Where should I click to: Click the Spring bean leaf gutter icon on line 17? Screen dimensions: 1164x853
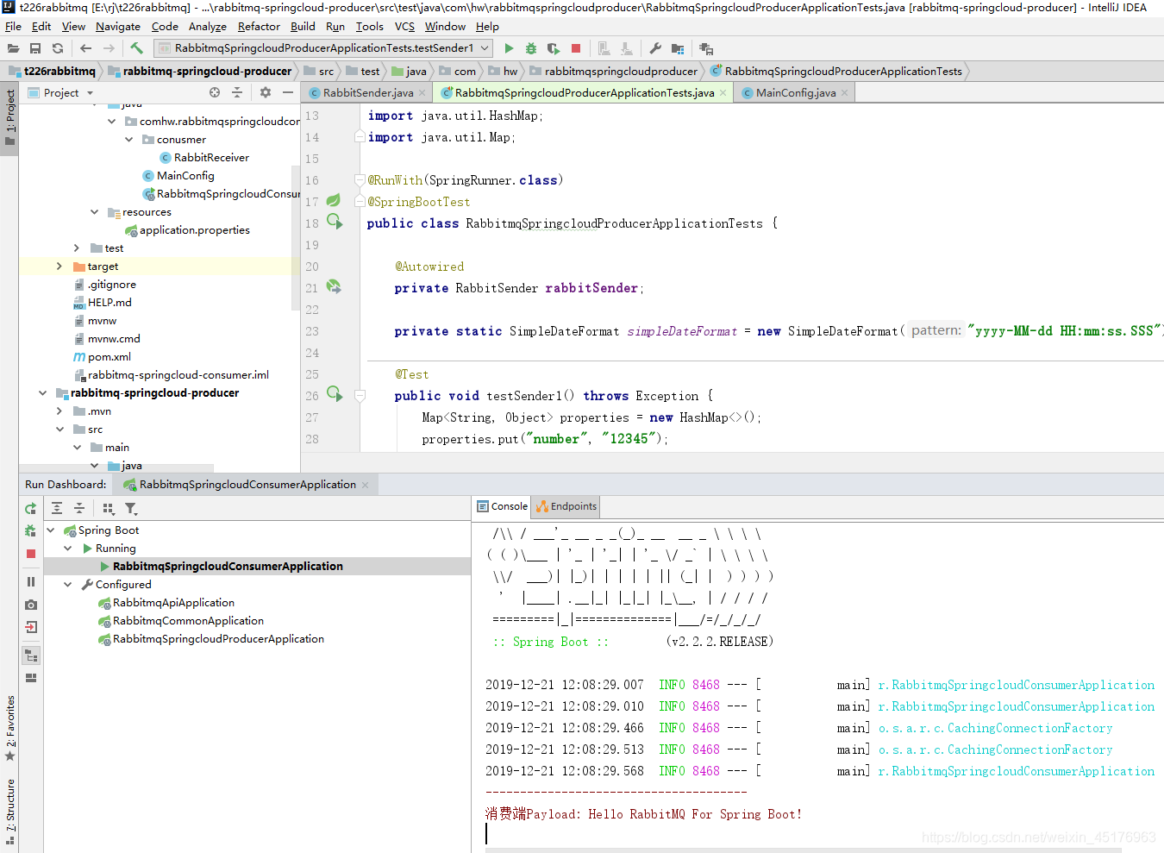[x=334, y=200]
